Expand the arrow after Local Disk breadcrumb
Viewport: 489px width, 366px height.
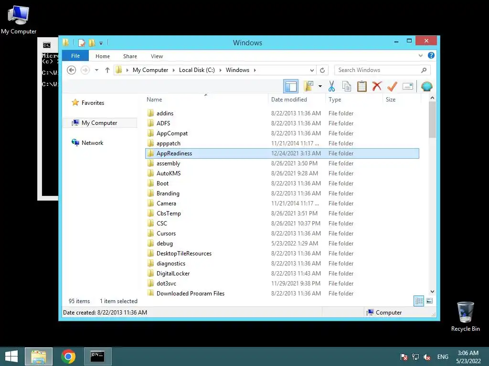(221, 70)
